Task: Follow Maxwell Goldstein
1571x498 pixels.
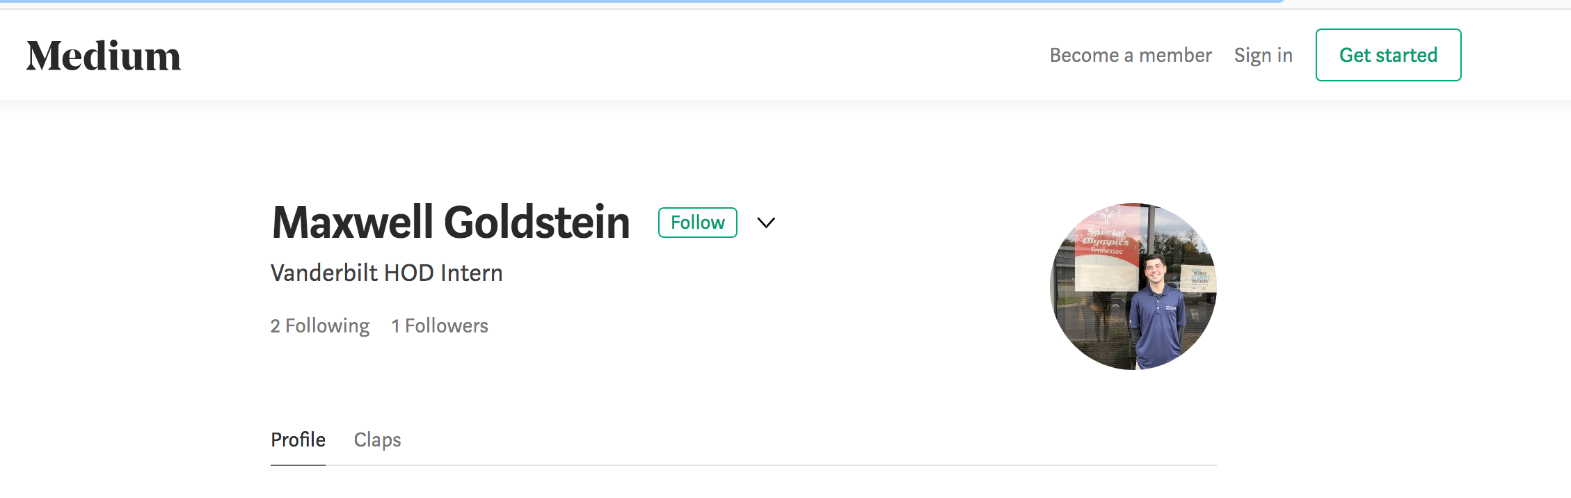Action: 697,223
